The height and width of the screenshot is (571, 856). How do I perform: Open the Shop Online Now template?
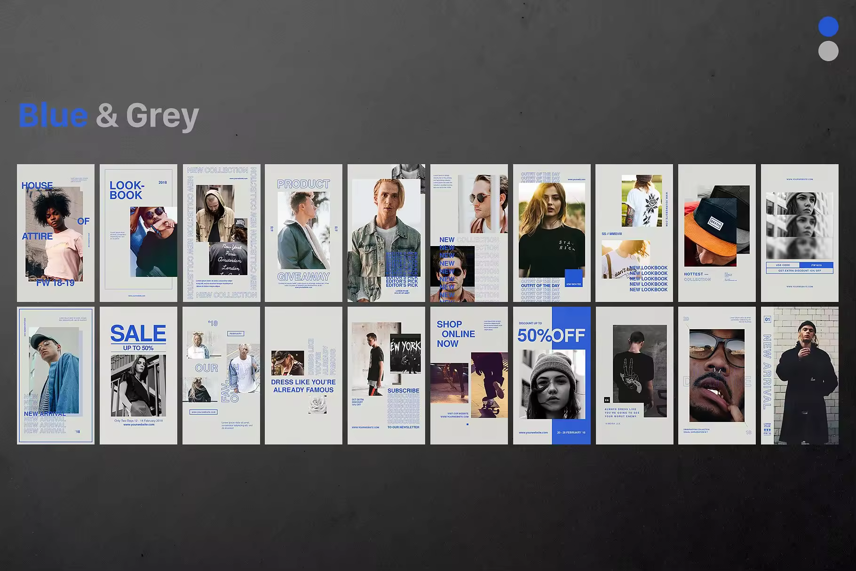469,375
